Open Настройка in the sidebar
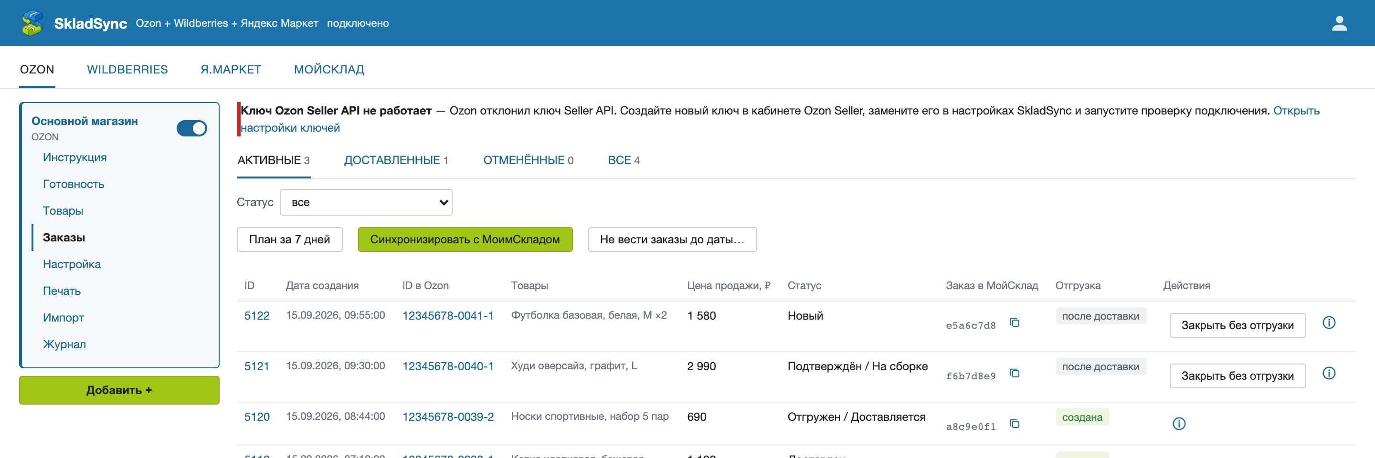Viewport: 1375px width, 458px height. click(72, 264)
